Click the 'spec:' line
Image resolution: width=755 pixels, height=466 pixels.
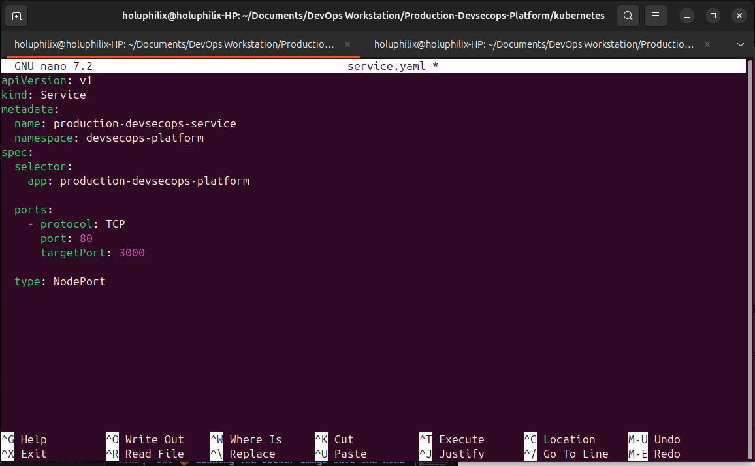(17, 153)
